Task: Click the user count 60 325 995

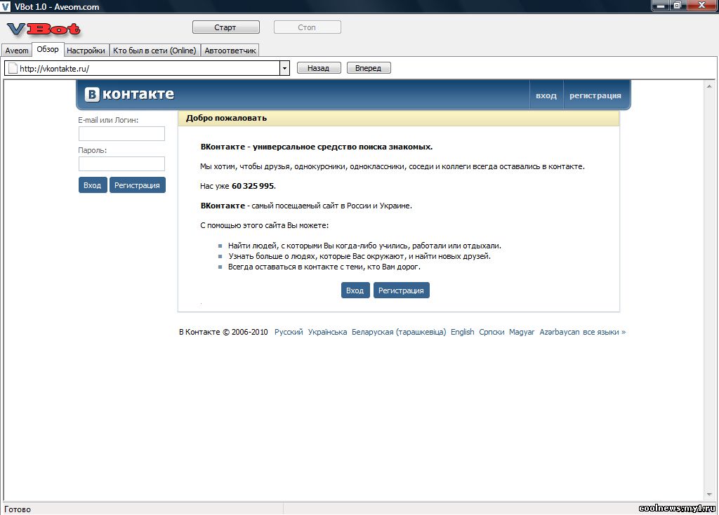Action: pyautogui.click(x=253, y=186)
